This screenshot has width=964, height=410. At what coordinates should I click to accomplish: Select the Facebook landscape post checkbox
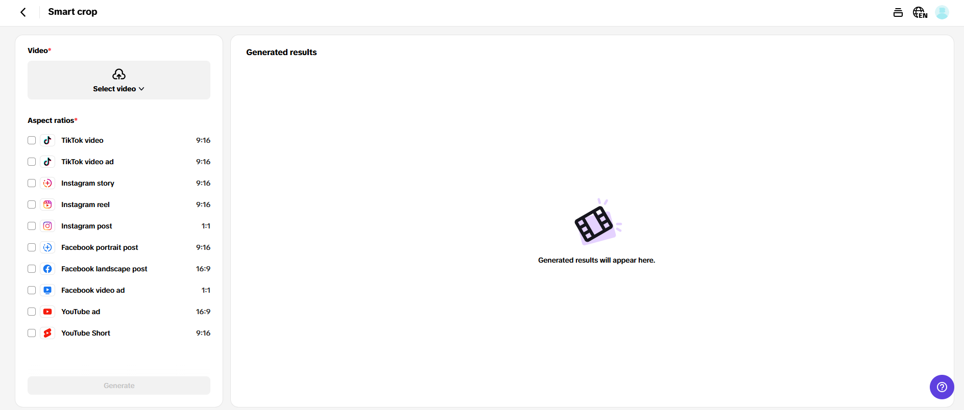(x=32, y=269)
